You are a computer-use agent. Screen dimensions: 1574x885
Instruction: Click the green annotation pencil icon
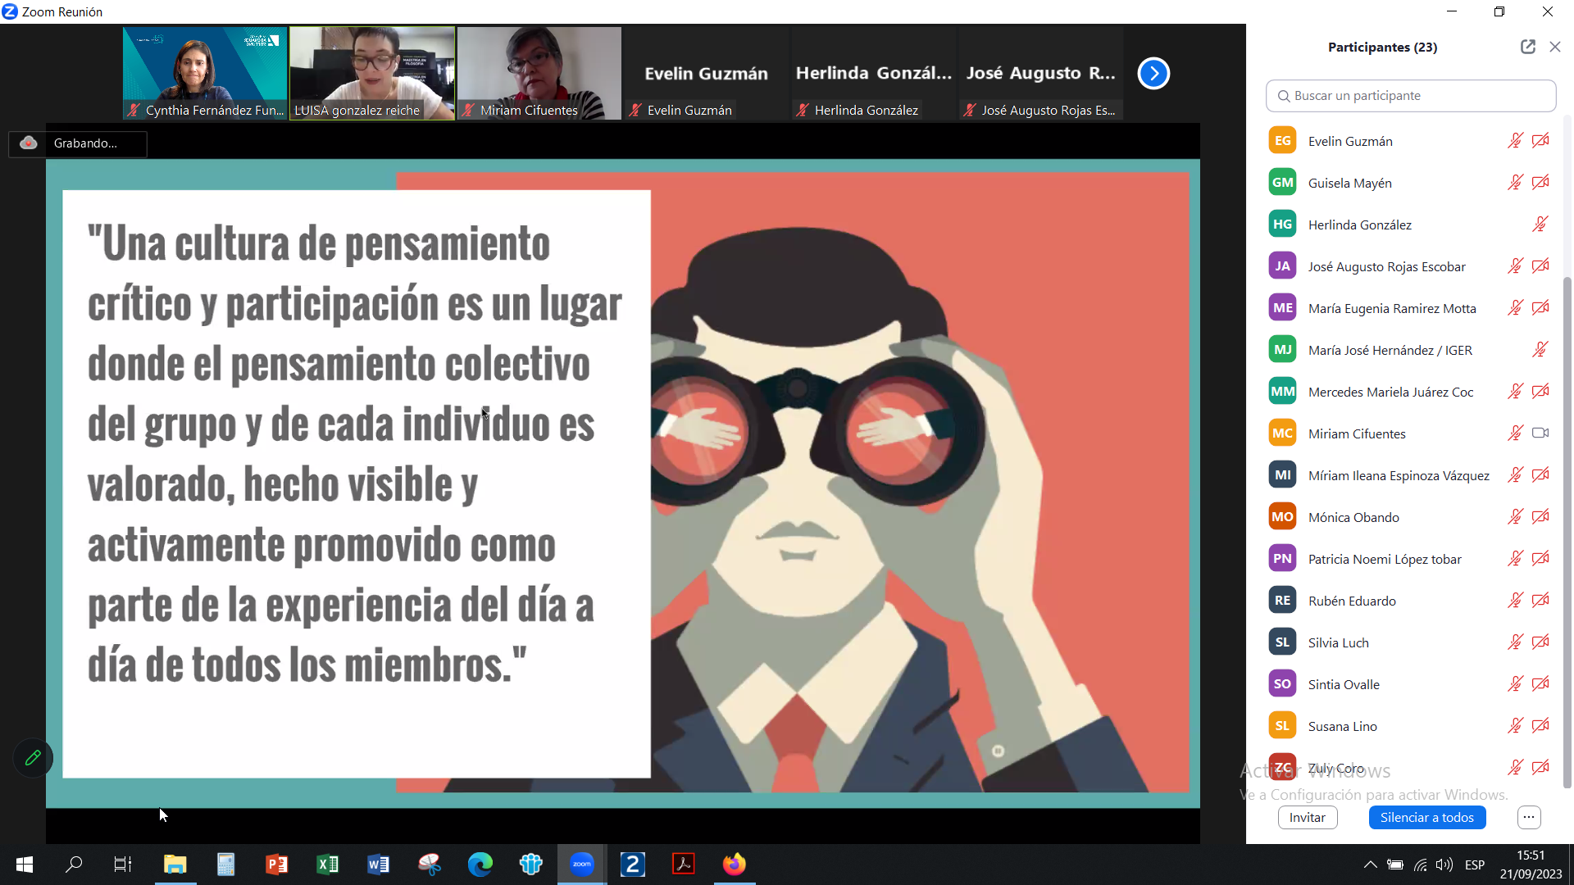tap(33, 758)
